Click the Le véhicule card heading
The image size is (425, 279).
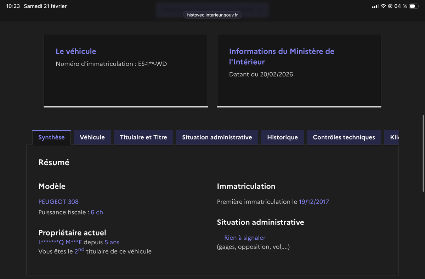click(x=76, y=51)
